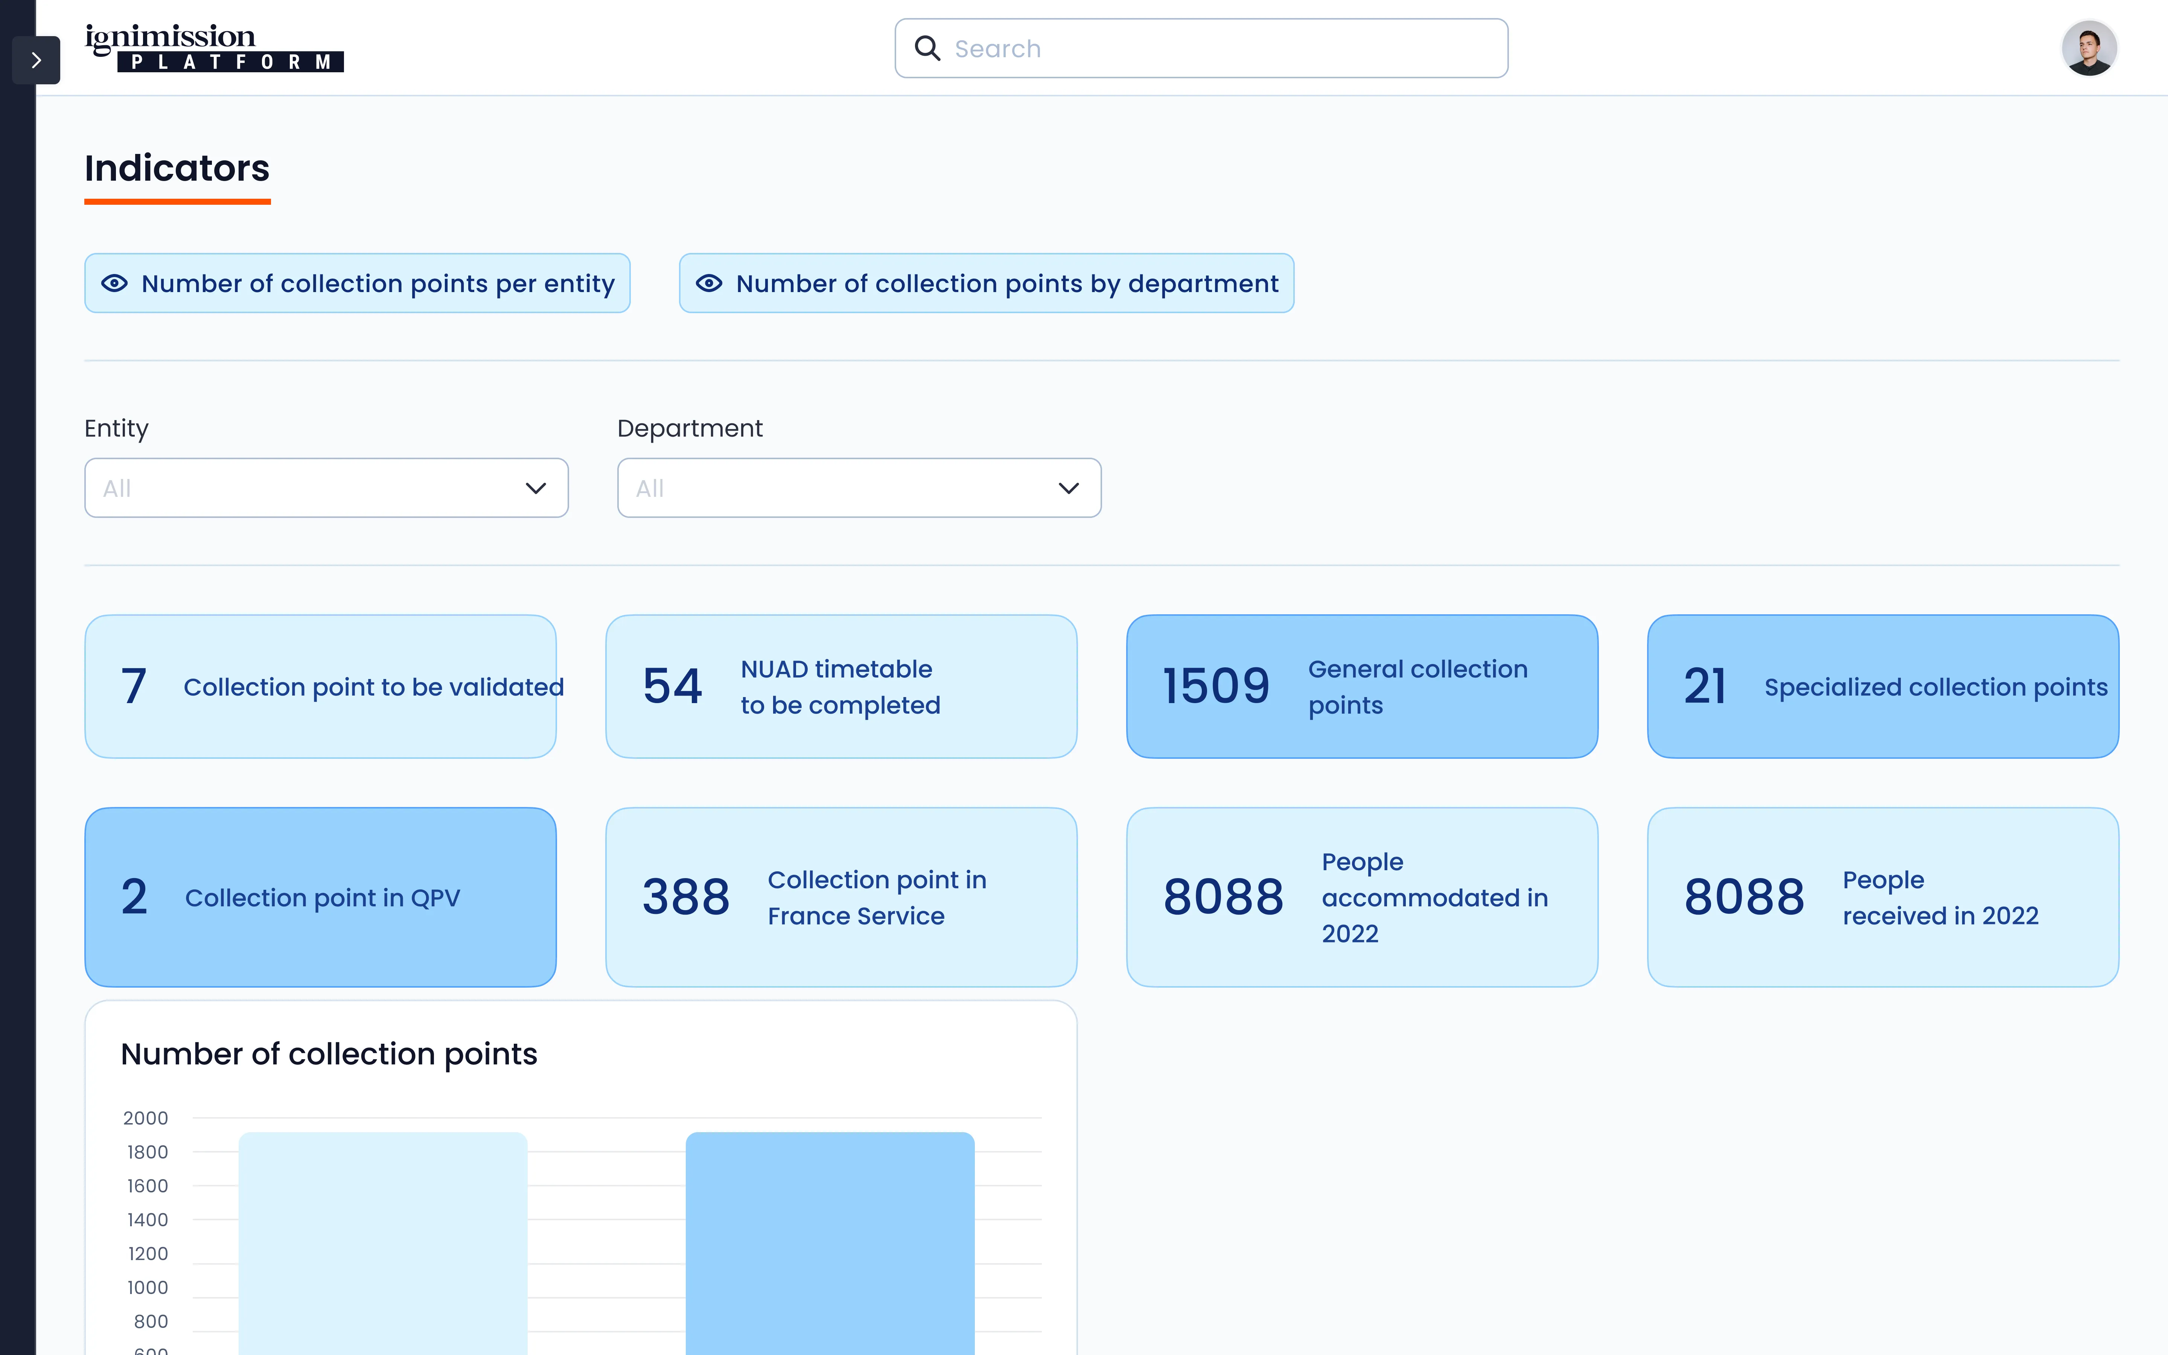
Task: Click the Department dropdown chevron arrow
Action: pos(1069,489)
